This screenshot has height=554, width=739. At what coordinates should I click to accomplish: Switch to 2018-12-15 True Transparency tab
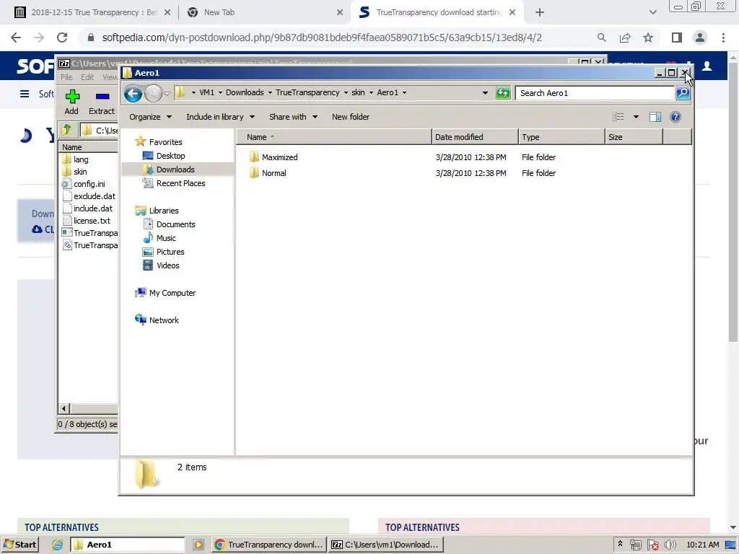pyautogui.click(x=92, y=12)
